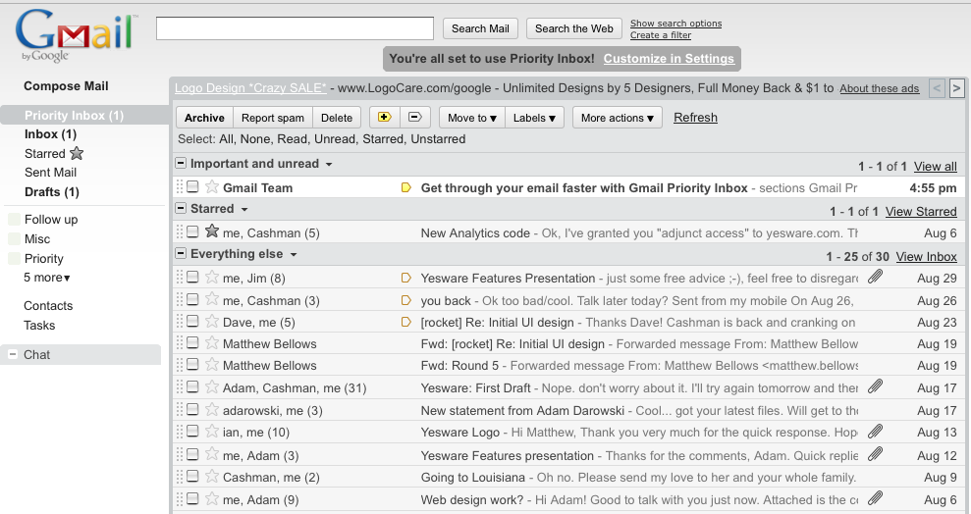Tick checkbox for me, Jim (8) email
971x514 pixels.
click(192, 277)
